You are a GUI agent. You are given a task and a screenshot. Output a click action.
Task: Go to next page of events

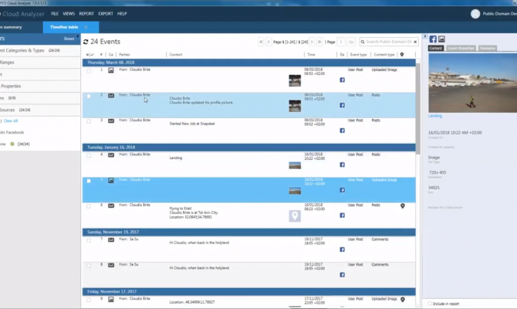(312, 42)
